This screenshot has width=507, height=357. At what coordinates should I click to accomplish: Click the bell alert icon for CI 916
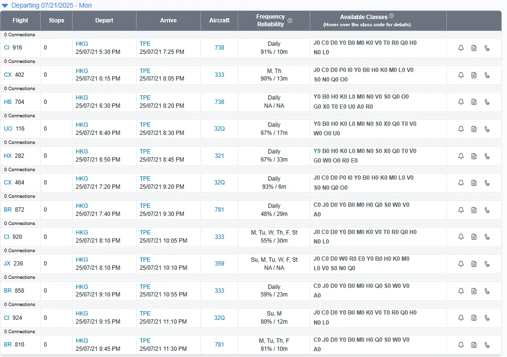[461, 48]
